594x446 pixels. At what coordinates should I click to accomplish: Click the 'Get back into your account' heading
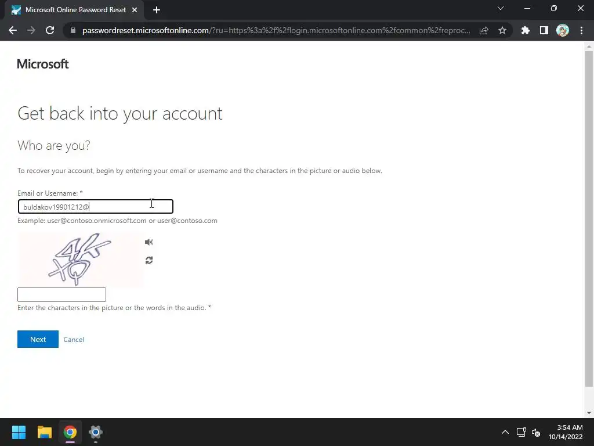click(x=119, y=113)
